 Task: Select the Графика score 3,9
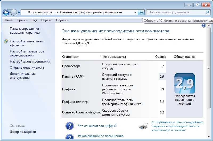162,89
